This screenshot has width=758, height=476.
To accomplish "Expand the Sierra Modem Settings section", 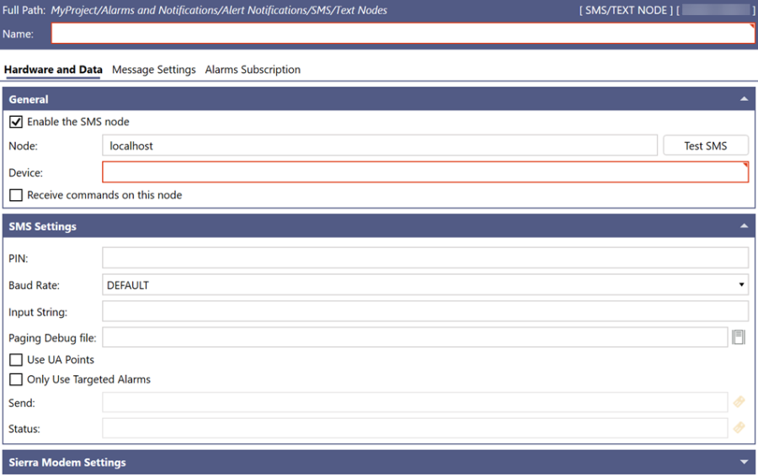I will (744, 462).
